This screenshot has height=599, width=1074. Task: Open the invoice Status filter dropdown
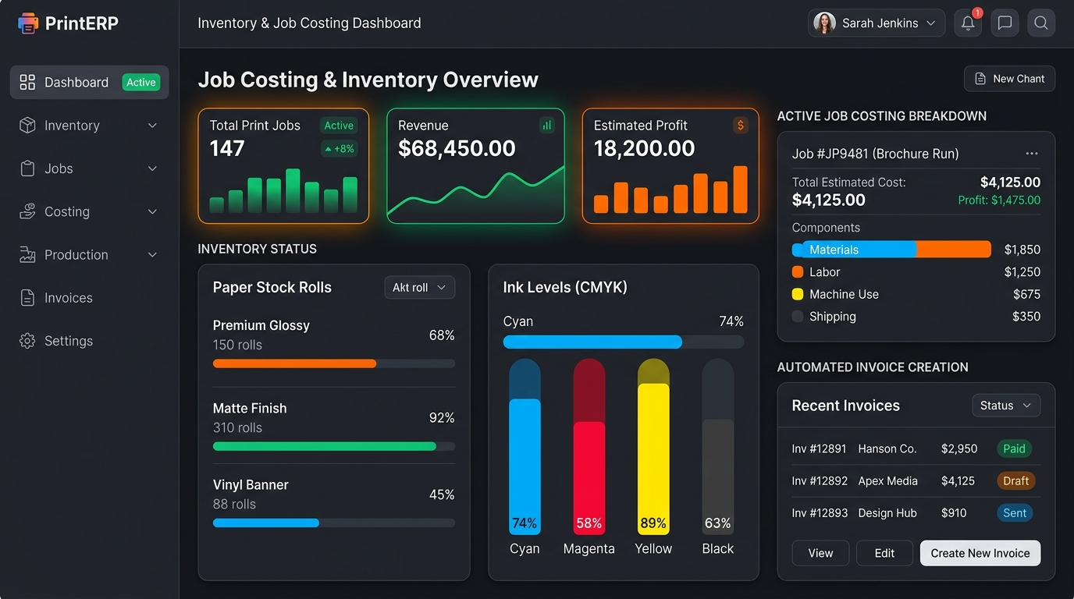[1006, 406]
